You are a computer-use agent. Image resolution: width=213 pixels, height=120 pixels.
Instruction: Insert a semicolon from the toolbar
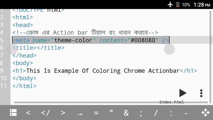point(141,113)
